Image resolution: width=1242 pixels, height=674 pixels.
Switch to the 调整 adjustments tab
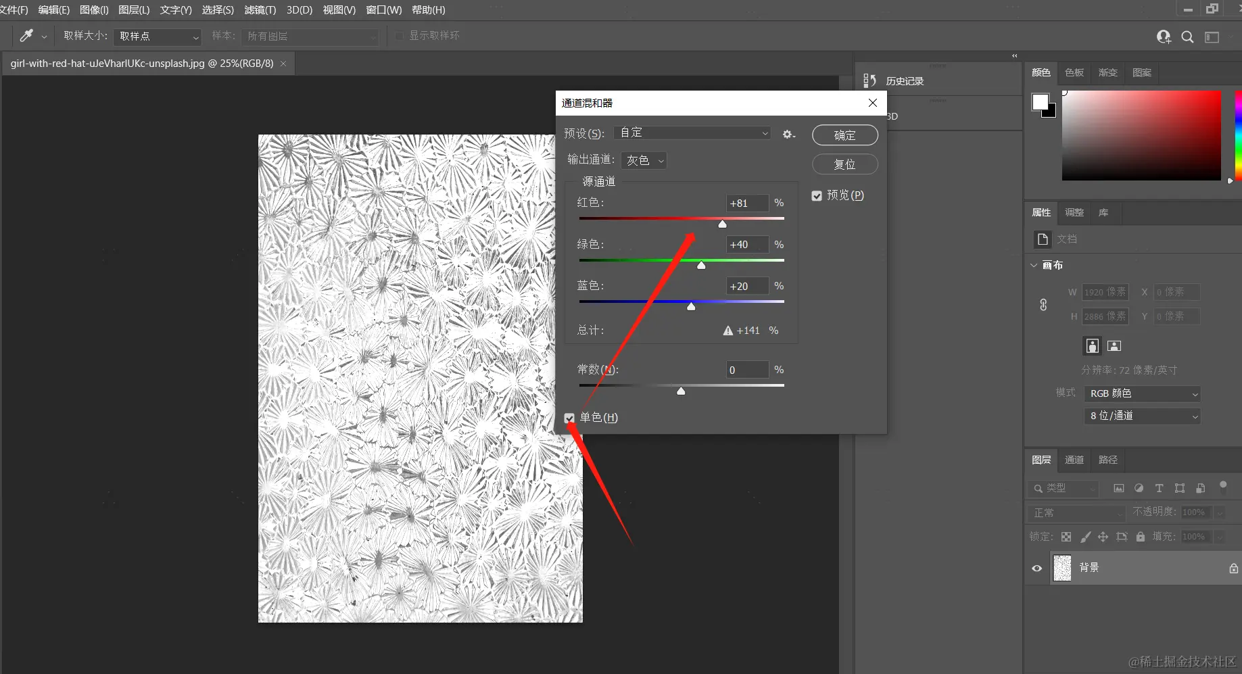click(x=1074, y=213)
